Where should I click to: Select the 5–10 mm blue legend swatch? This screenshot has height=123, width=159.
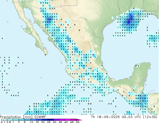coord(27,120)
